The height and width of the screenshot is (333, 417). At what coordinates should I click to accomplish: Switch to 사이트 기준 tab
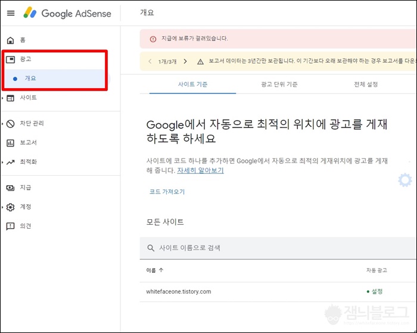192,85
